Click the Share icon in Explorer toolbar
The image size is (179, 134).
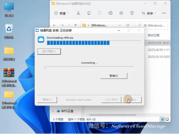click(x=121, y=13)
